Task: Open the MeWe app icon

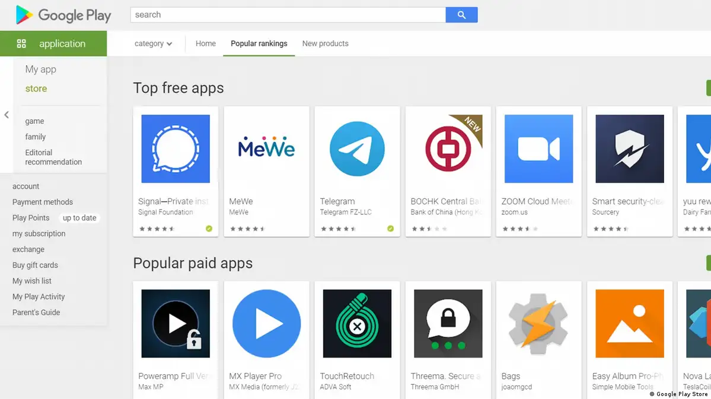Action: tap(267, 149)
